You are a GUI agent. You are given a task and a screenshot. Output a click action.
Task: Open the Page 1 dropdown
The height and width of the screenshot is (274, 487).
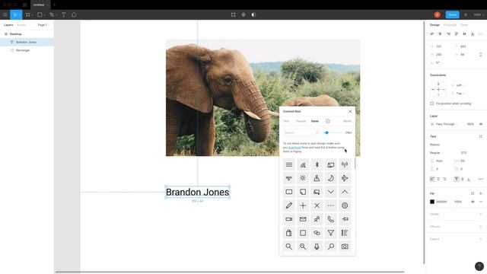[x=43, y=25]
